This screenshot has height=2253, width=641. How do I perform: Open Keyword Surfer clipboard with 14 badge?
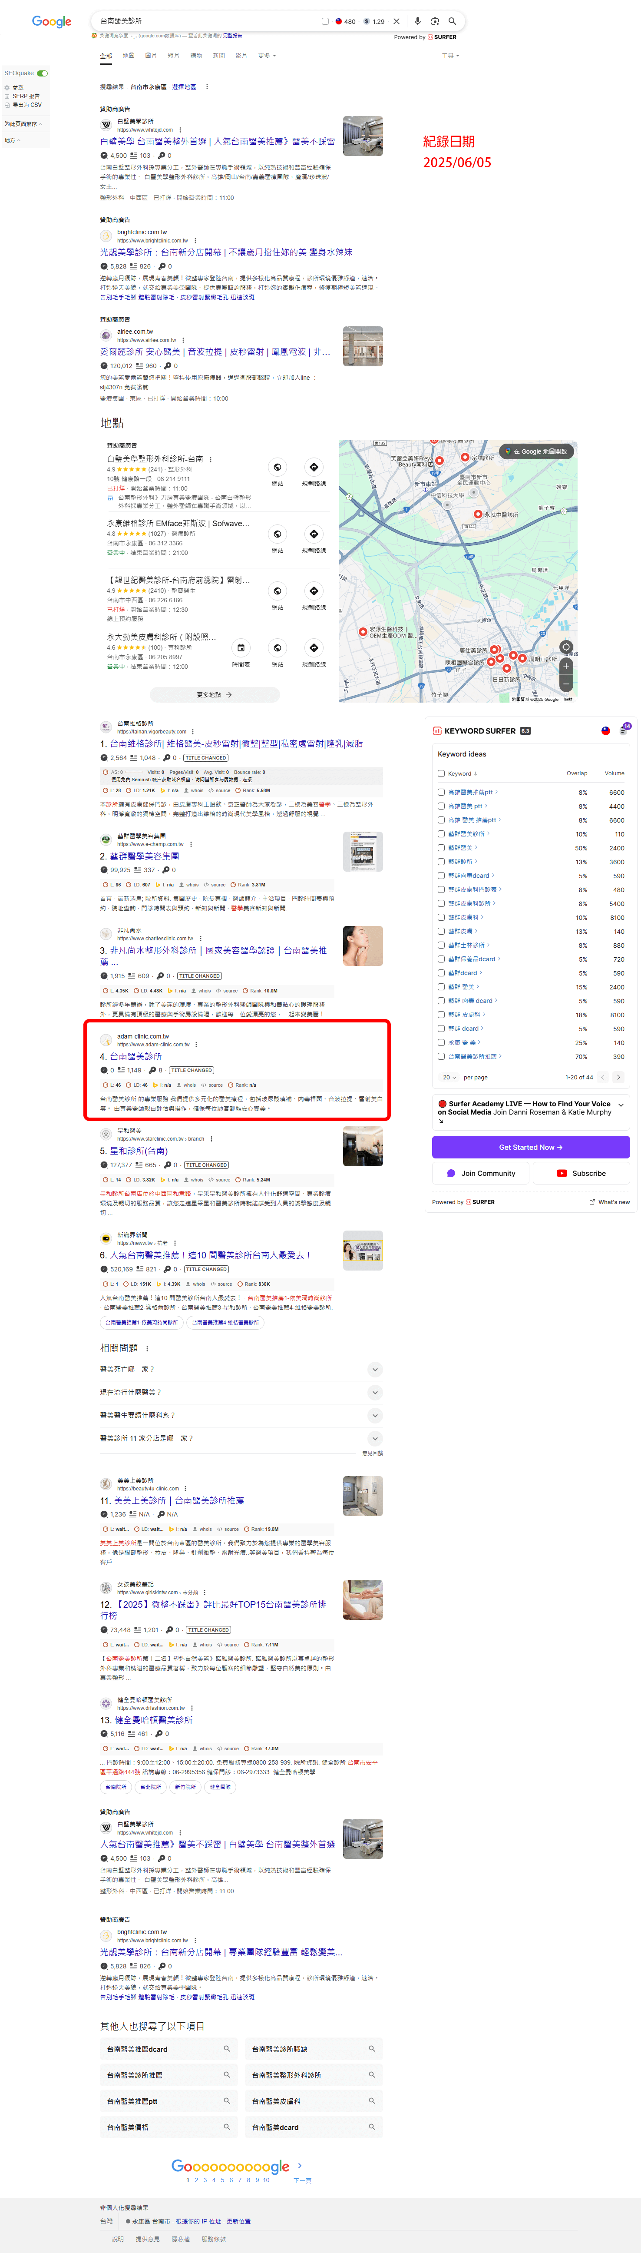624,730
